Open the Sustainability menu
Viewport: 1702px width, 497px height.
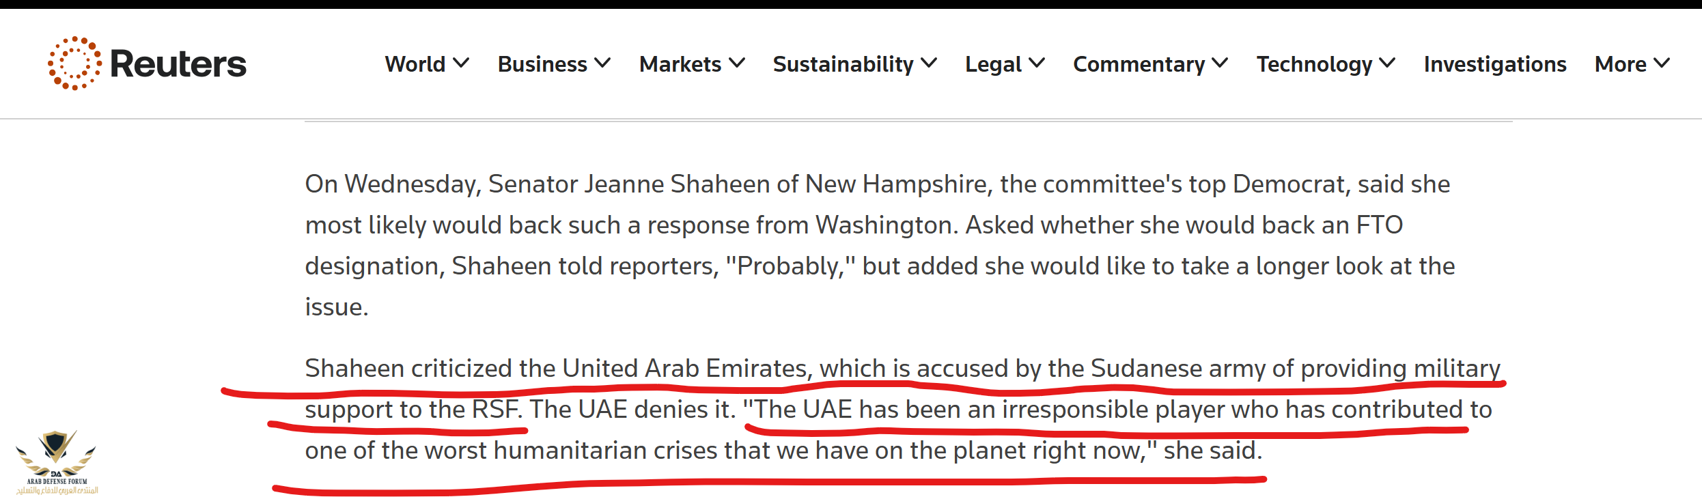(843, 64)
